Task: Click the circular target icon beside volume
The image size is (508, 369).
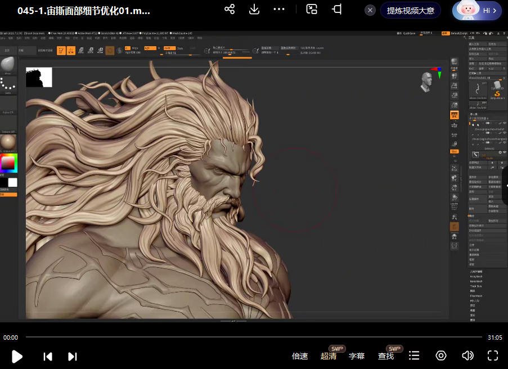Action: (441, 356)
